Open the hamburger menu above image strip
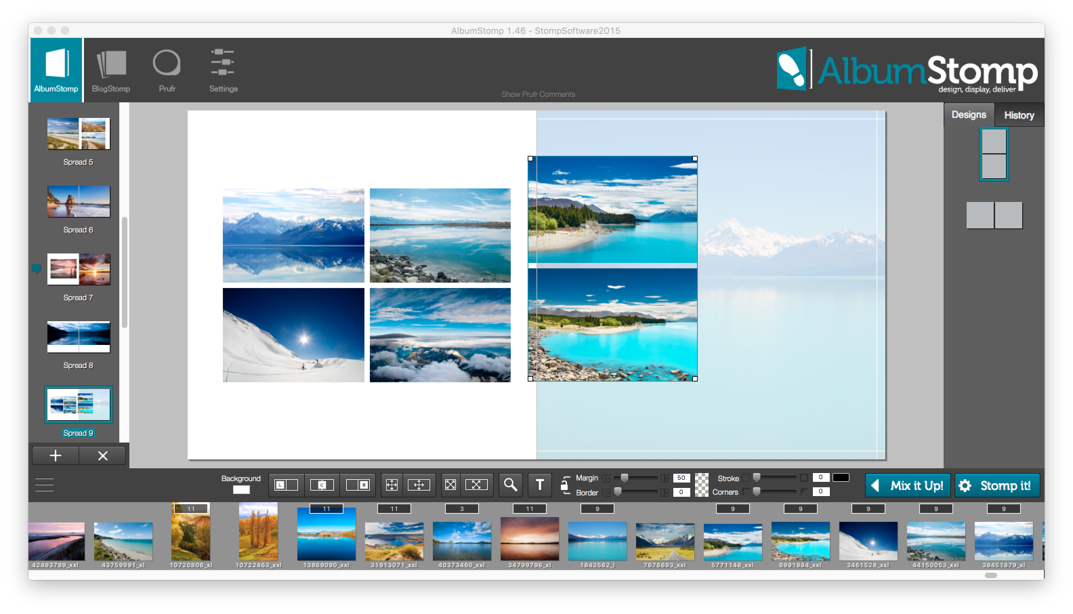This screenshot has height=614, width=1073. pyautogui.click(x=44, y=485)
